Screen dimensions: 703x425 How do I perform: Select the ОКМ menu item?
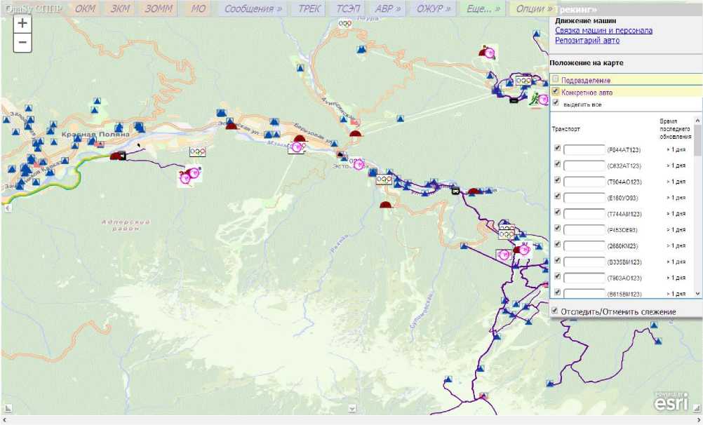tap(85, 9)
